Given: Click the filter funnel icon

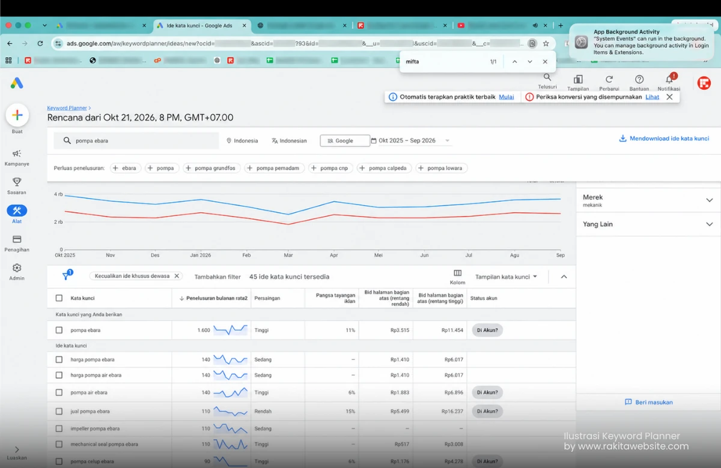Looking at the screenshot, I should click(66, 276).
